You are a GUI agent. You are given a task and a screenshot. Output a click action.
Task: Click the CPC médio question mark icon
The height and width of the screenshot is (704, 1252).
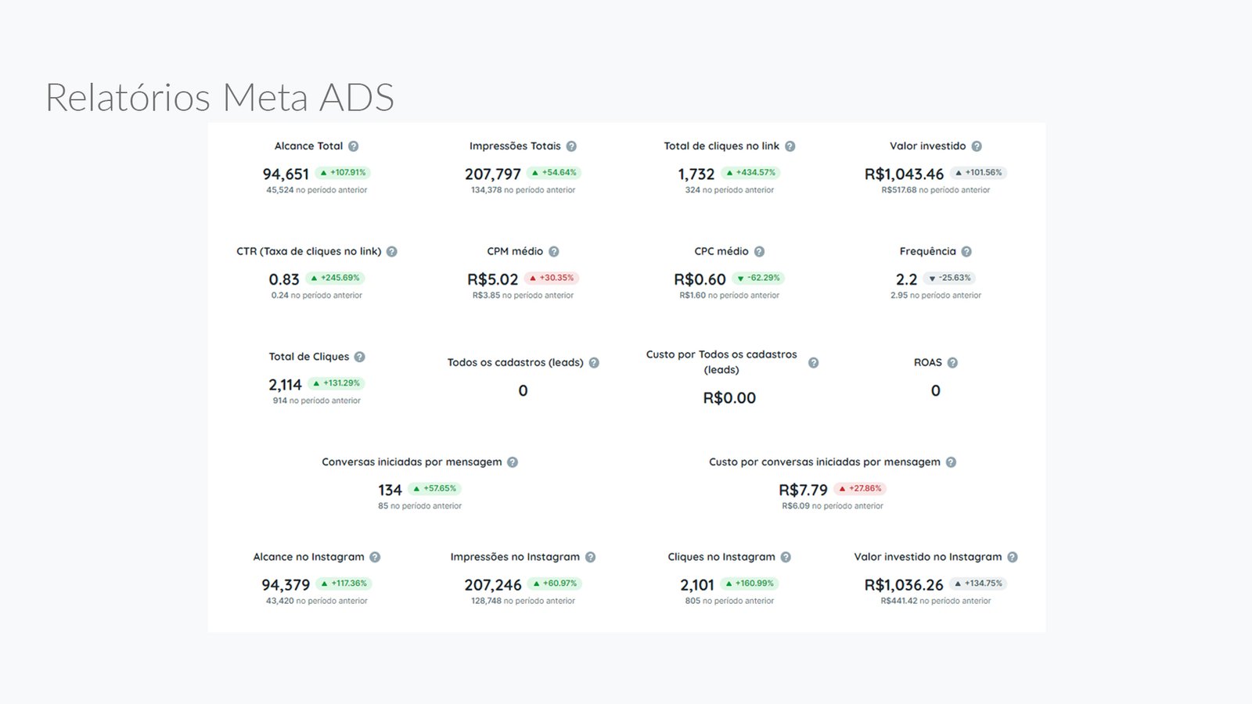759,252
